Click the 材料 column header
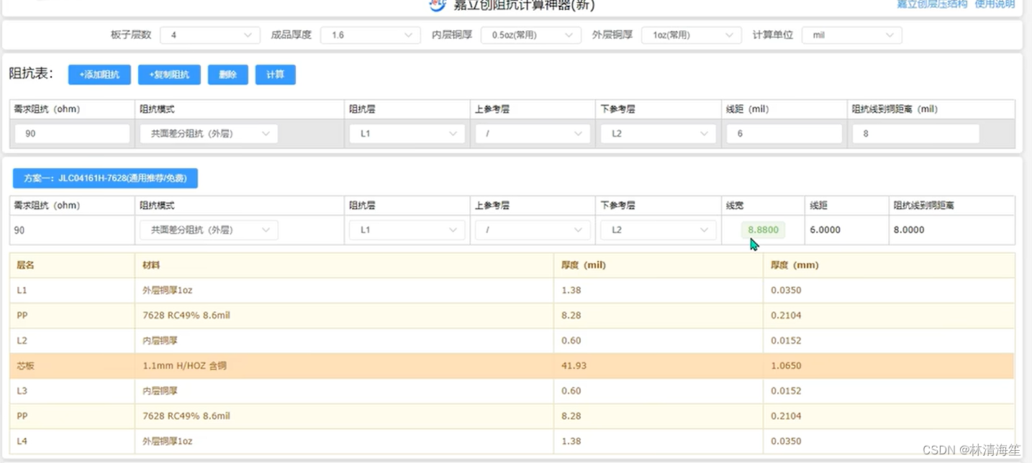This screenshot has width=1032, height=463. point(344,265)
